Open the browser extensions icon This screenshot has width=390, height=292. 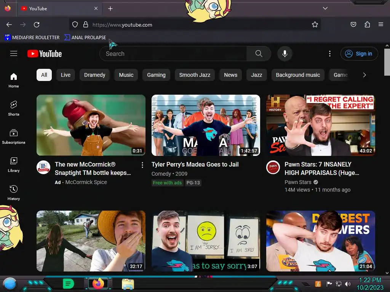pyautogui.click(x=367, y=25)
